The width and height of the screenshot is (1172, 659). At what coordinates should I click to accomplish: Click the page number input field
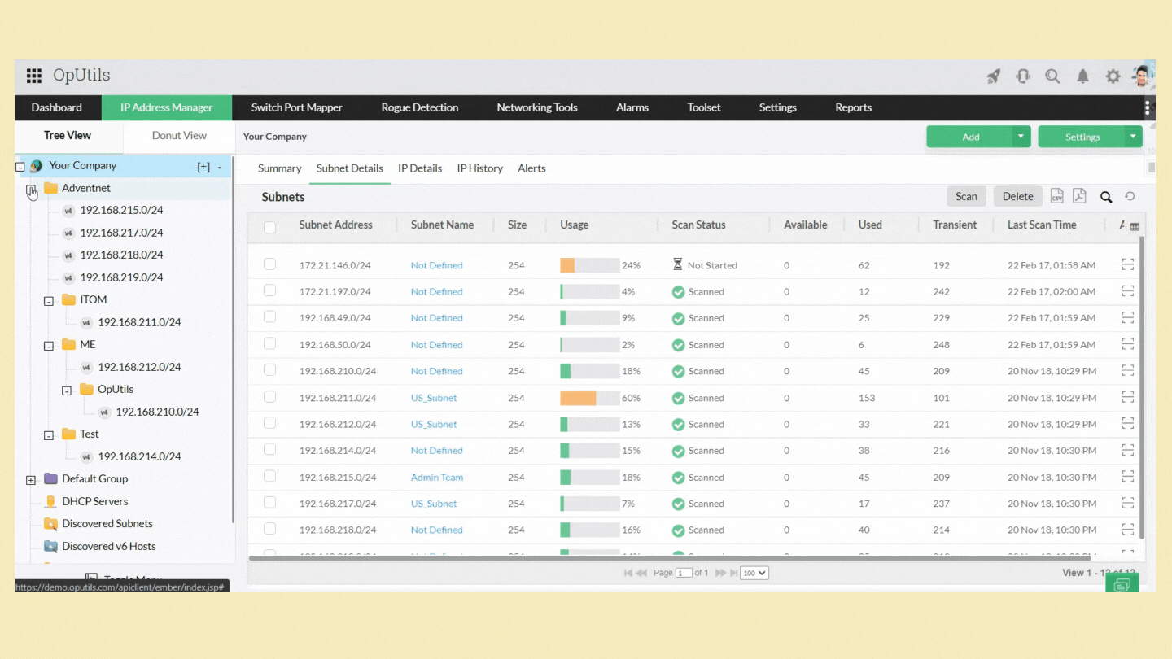click(684, 573)
